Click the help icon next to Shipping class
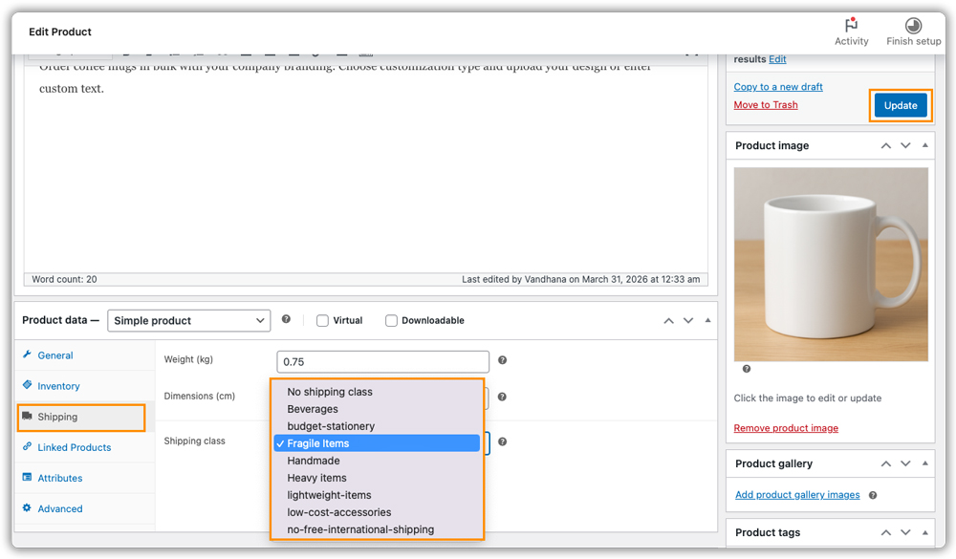 [x=503, y=442]
